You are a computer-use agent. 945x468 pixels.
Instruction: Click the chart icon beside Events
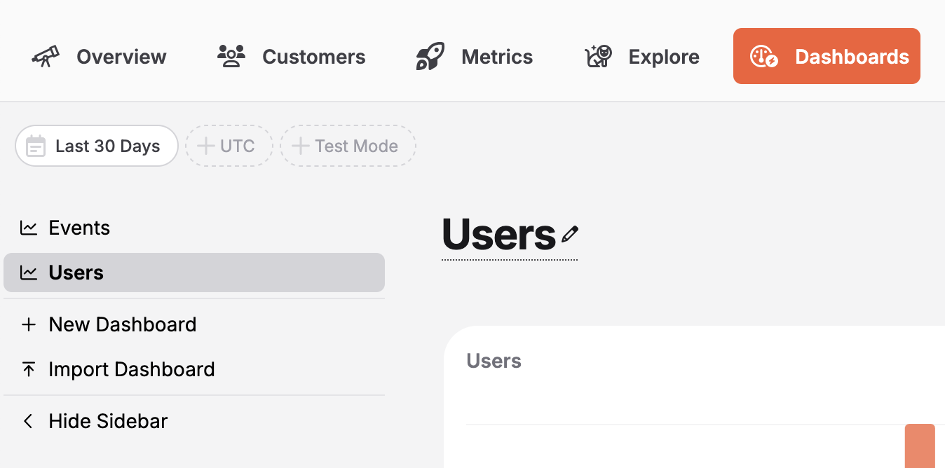pos(28,227)
